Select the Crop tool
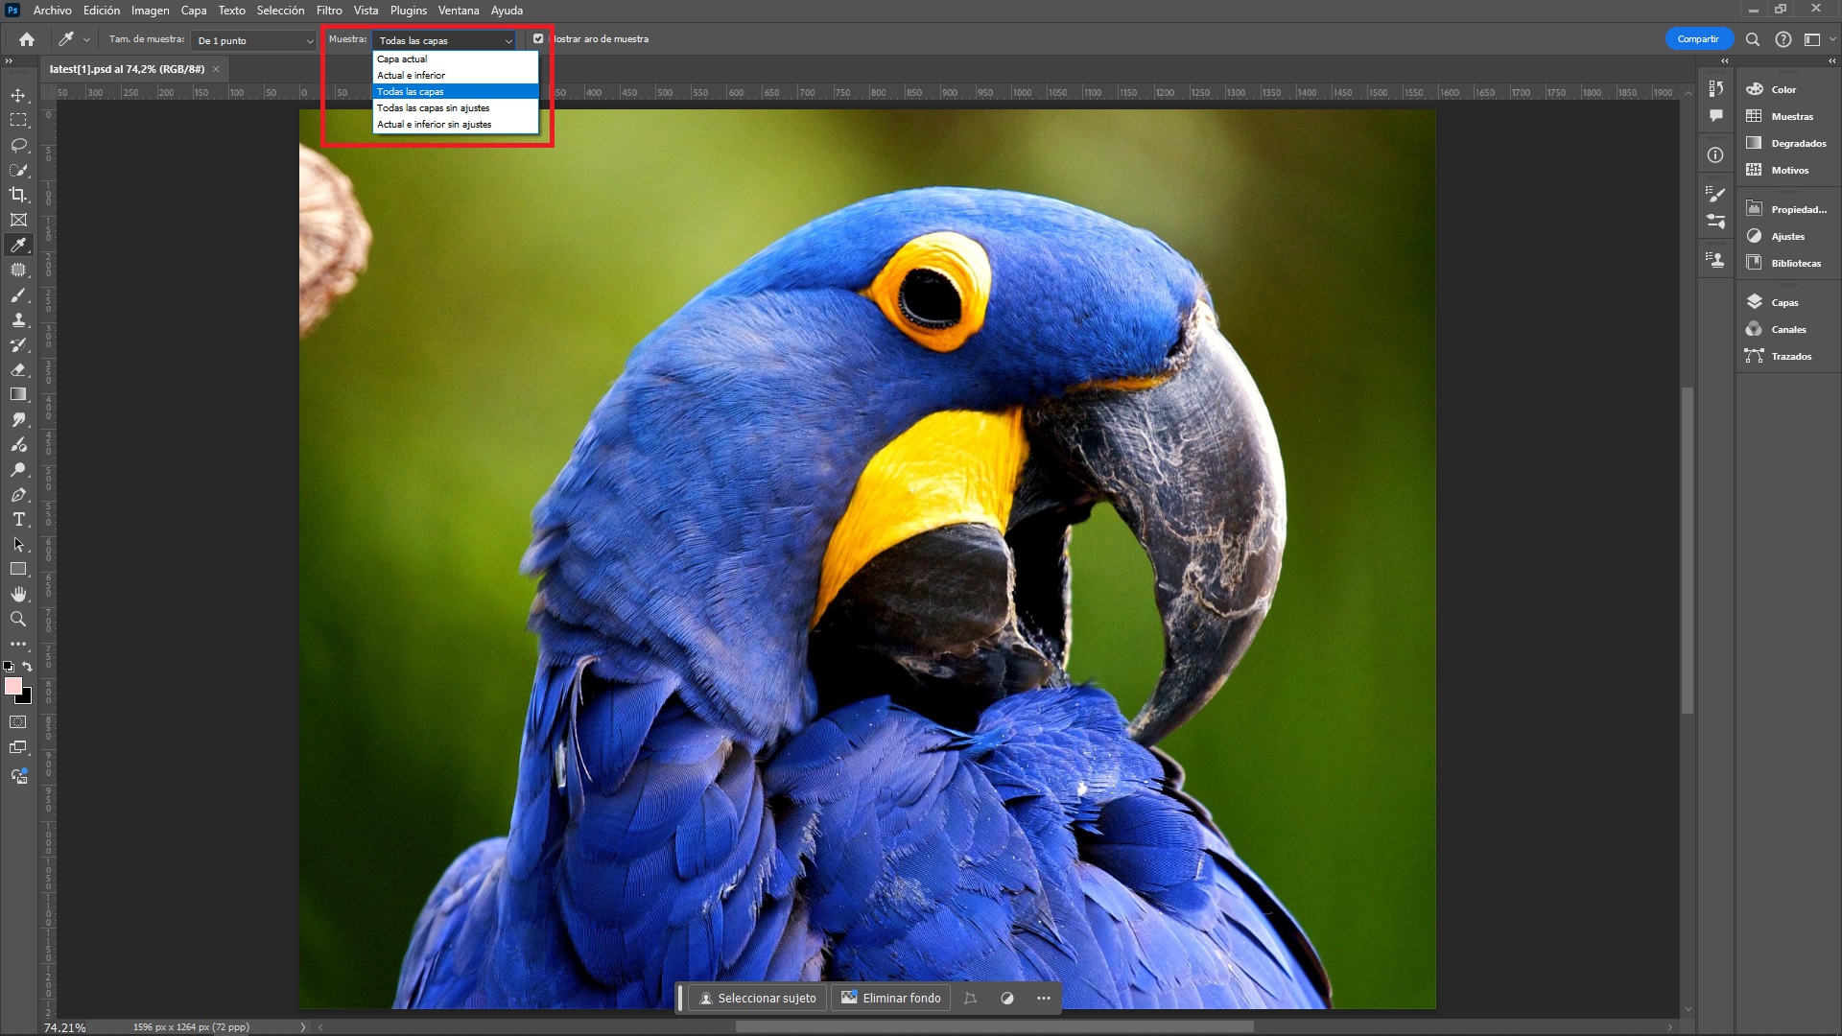Viewport: 1842px width, 1036px height. click(x=18, y=195)
